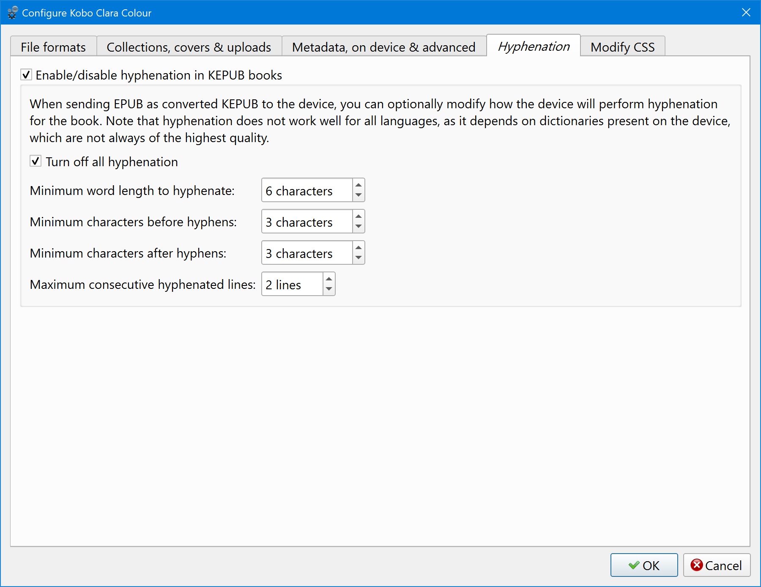The width and height of the screenshot is (761, 587).
Task: Click the maximum consecutive hyphenated lines field
Action: [292, 284]
